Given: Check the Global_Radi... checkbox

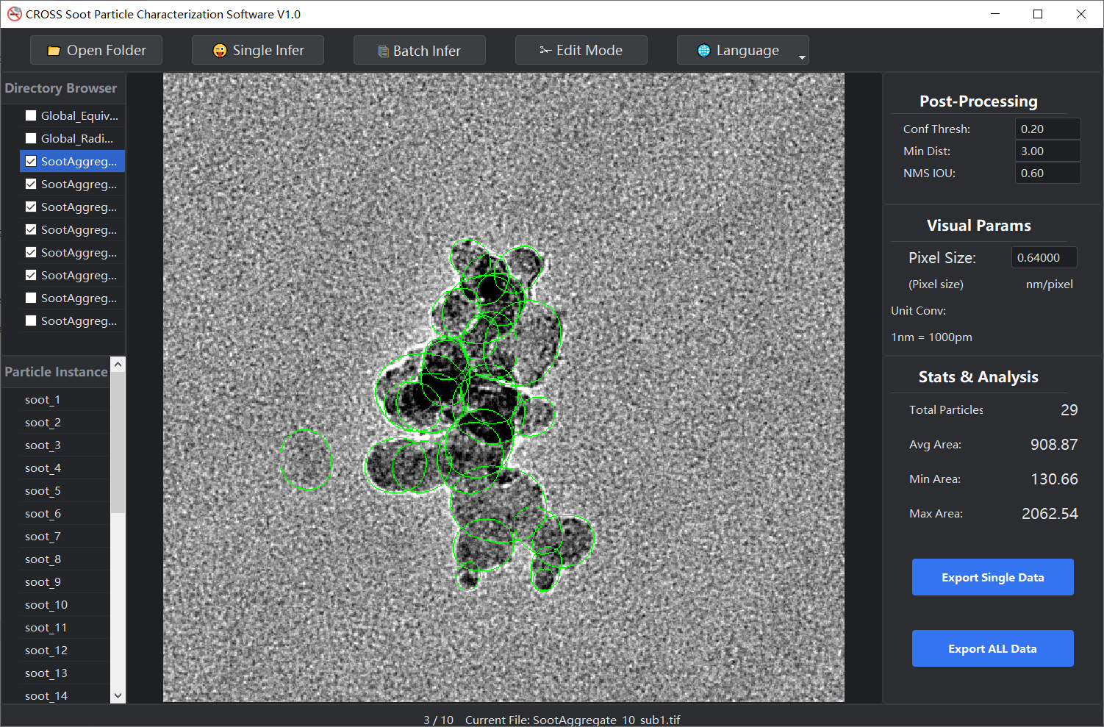Looking at the screenshot, I should point(31,138).
